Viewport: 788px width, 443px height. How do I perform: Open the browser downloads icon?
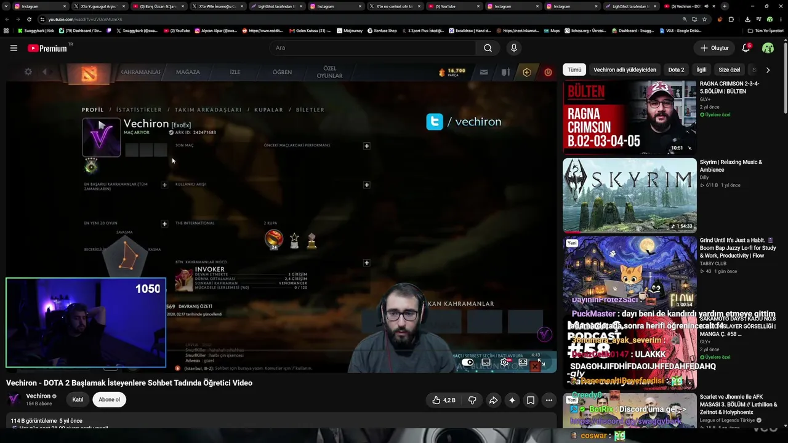[747, 19]
